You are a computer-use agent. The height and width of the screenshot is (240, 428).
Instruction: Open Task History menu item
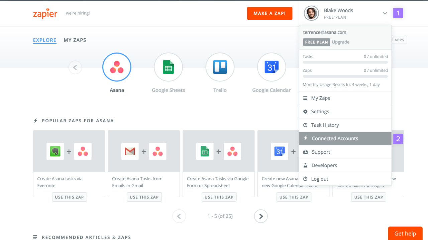tap(345, 125)
